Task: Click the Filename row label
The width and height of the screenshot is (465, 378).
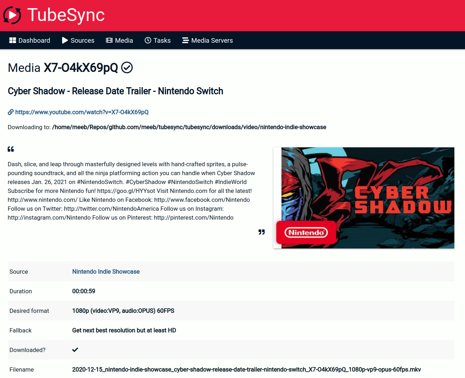Action: (22, 369)
